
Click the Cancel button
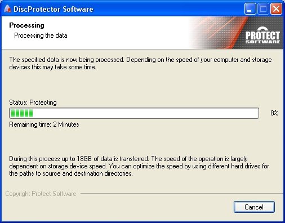point(254,207)
